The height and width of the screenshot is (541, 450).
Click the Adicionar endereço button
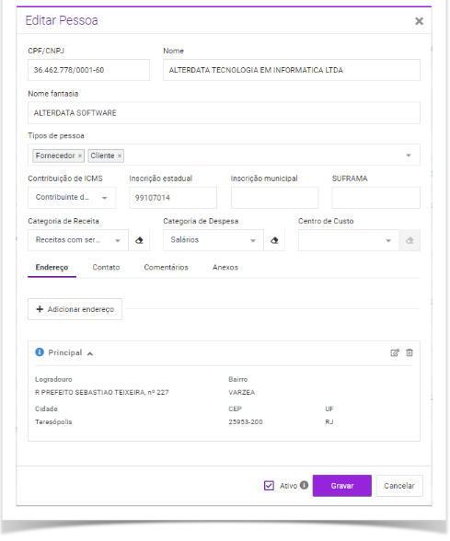pyautogui.click(x=75, y=309)
